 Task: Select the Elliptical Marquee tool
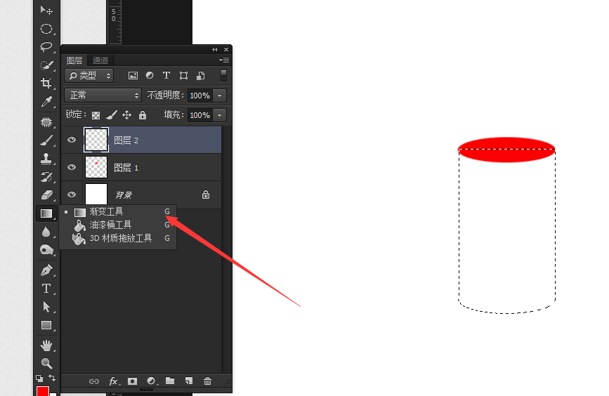click(46, 29)
